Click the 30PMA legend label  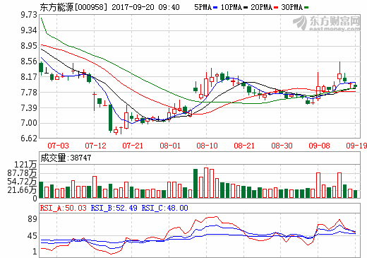point(291,7)
